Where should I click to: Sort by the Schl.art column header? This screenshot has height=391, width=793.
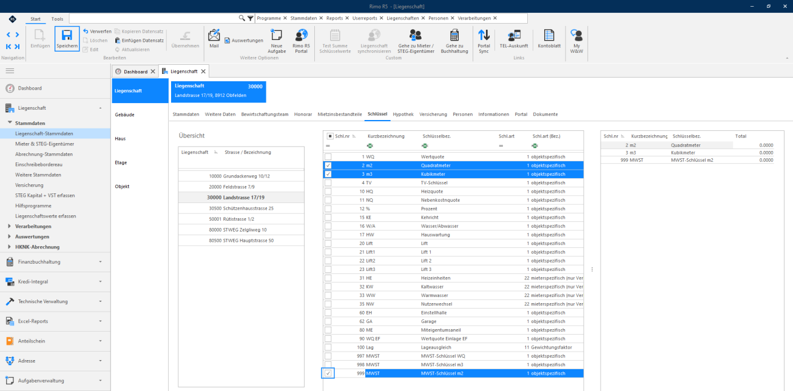(507, 136)
